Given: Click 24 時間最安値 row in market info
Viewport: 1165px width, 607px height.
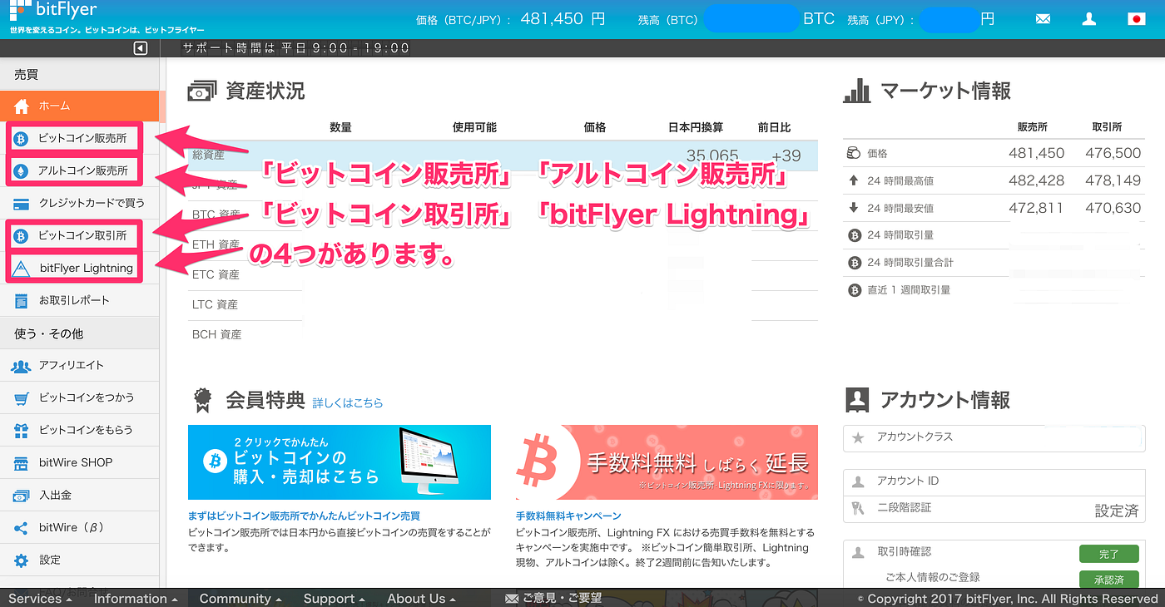Looking at the screenshot, I should (x=995, y=208).
